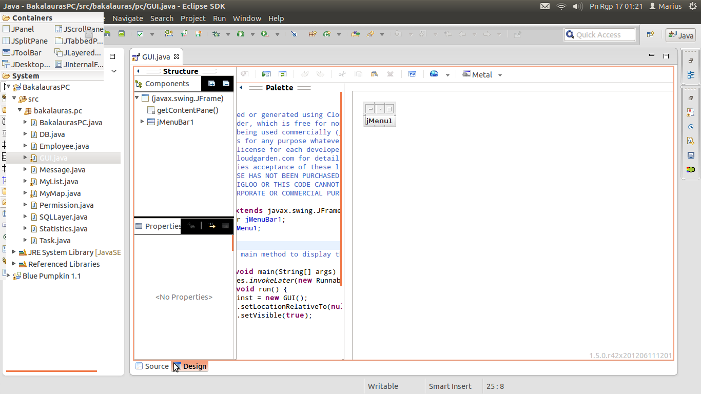Click the Expand All icon in Components
The width and height of the screenshot is (701, 394).
pyautogui.click(x=211, y=84)
